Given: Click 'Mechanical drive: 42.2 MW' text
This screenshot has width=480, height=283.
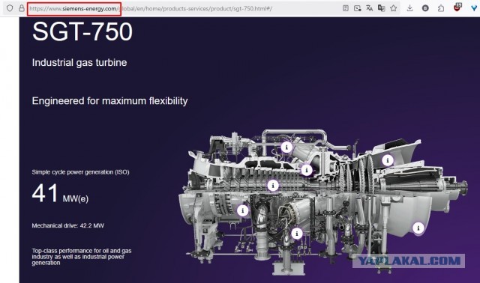Looking at the screenshot, I should pos(68,225).
